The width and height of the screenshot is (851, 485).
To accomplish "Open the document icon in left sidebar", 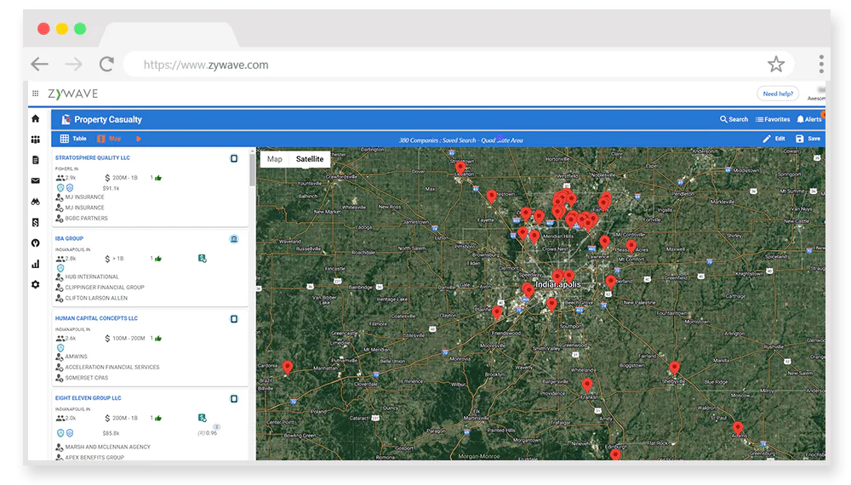I will (x=35, y=160).
